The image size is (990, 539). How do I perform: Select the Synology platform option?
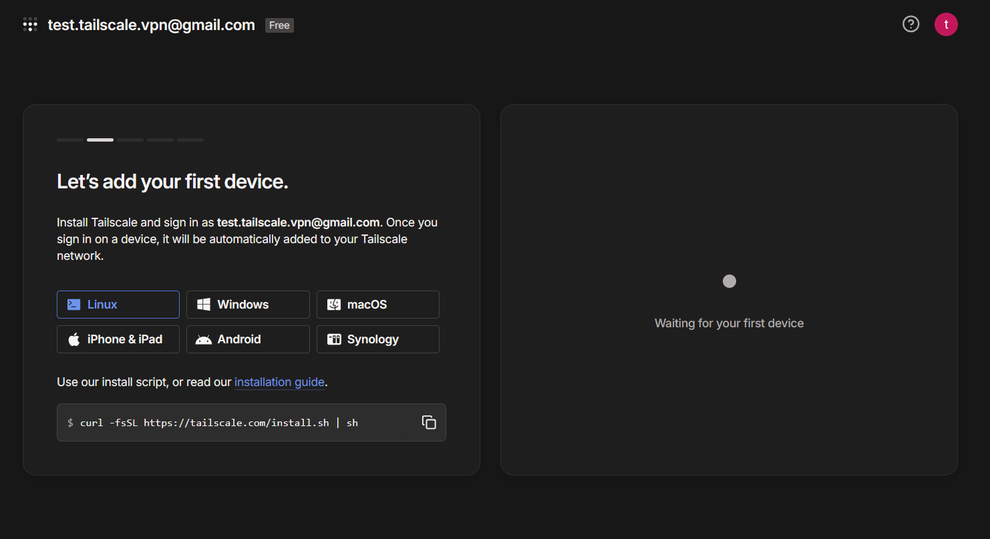377,339
